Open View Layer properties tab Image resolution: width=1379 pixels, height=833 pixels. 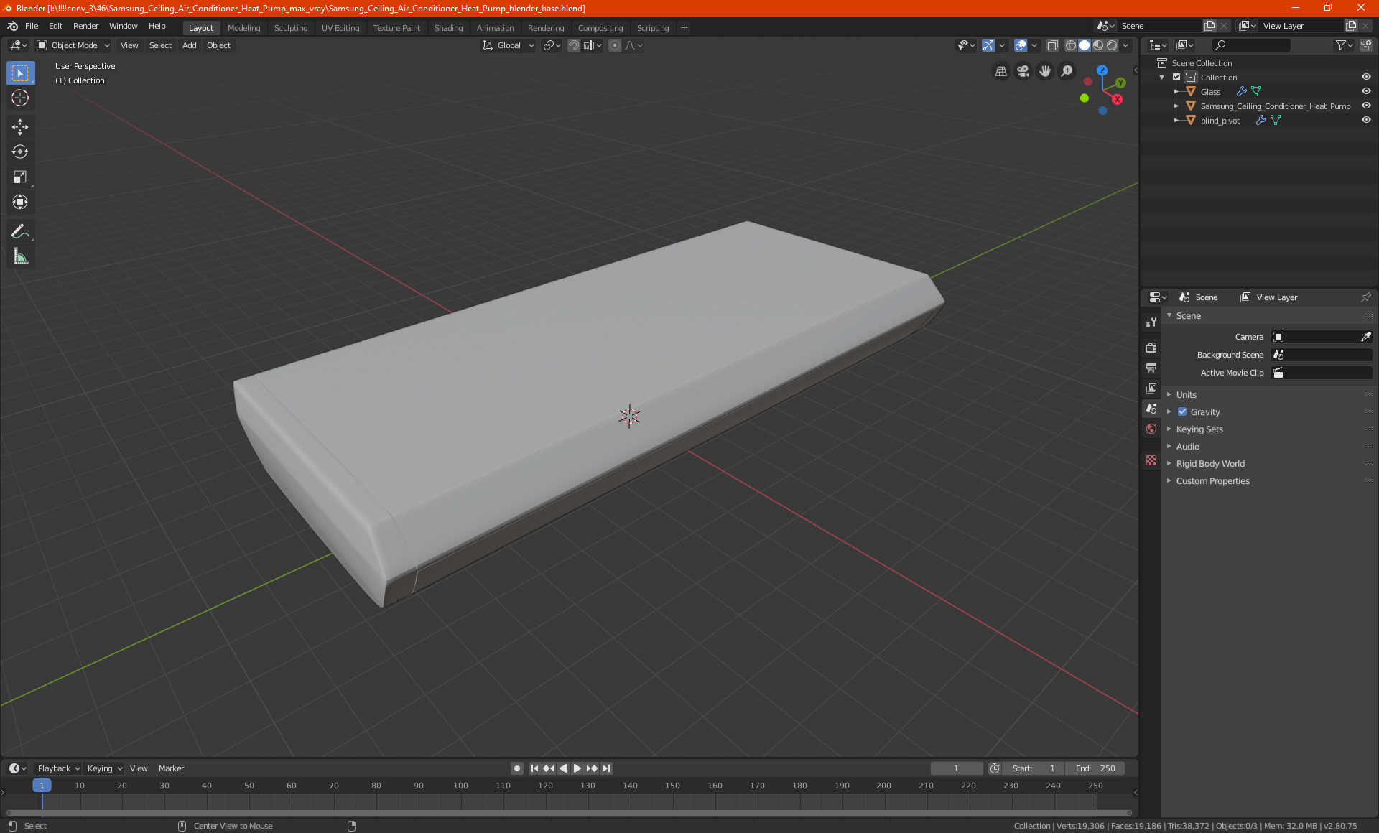(x=1151, y=388)
